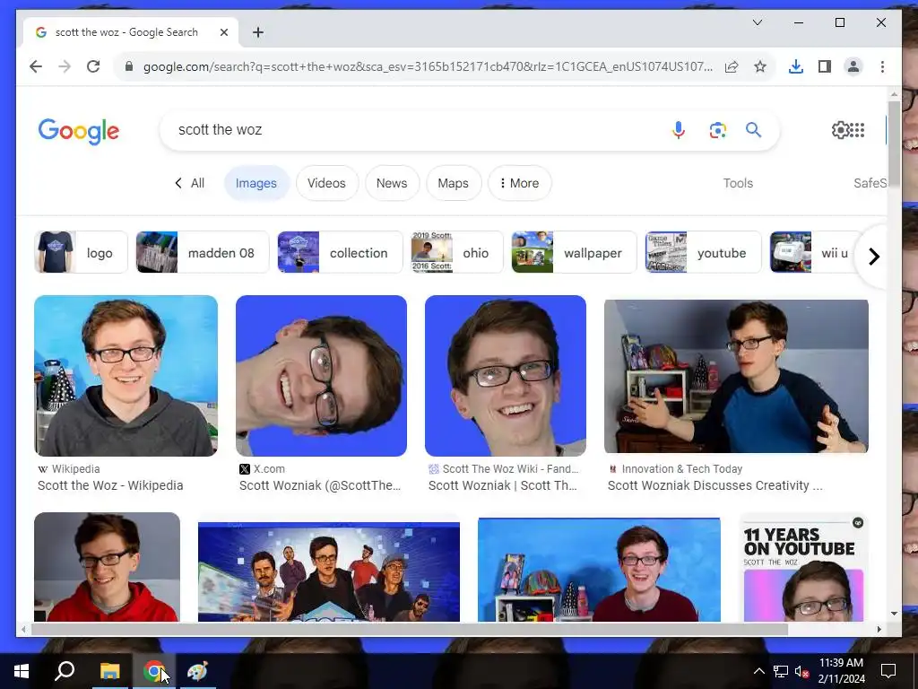Open the Wikipedia image result thumbnail

pyautogui.click(x=126, y=376)
